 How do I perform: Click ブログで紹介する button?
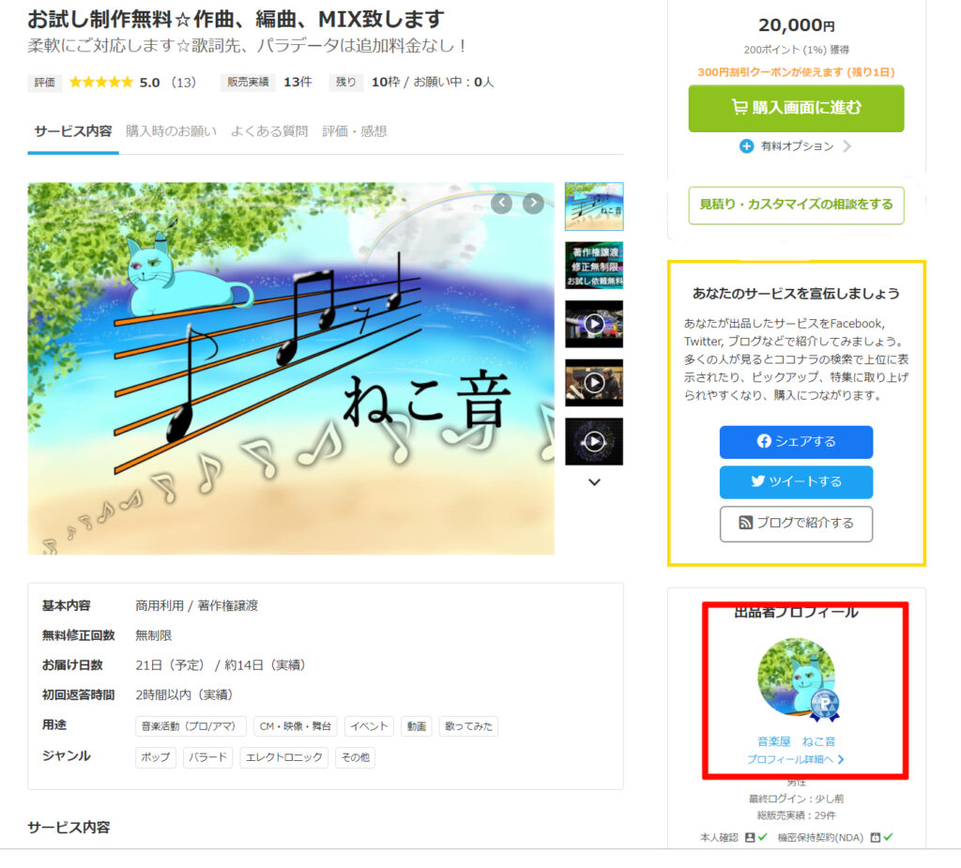point(796,523)
